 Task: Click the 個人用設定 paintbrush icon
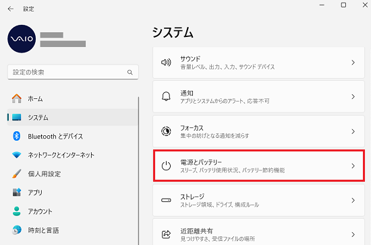coord(17,174)
